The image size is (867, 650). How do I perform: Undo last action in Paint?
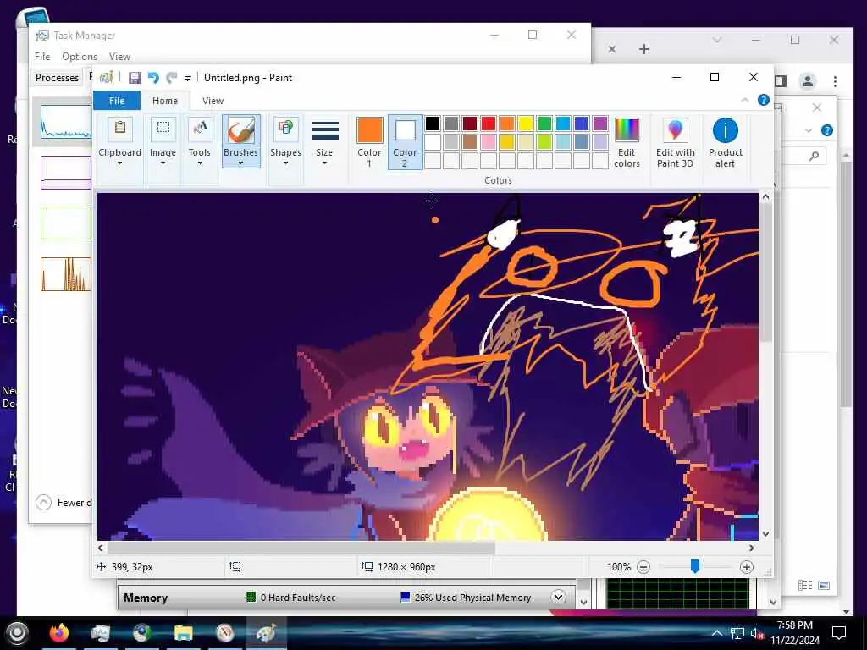(153, 78)
